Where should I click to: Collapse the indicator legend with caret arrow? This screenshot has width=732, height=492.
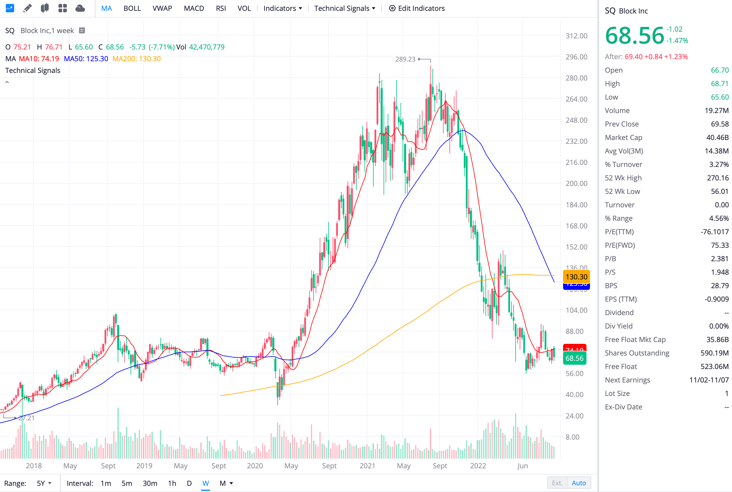(7, 82)
